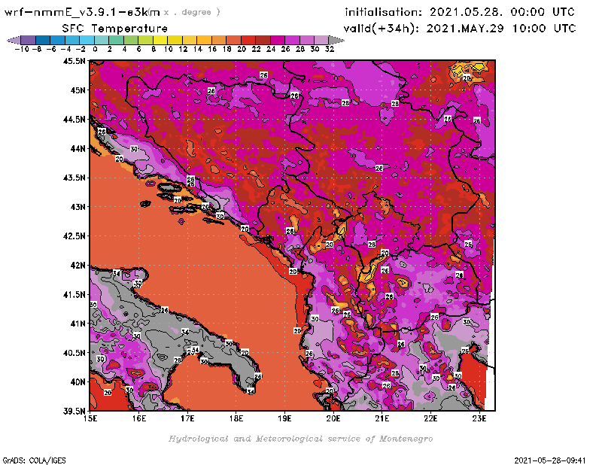Click the 39.5N latitude axis label
This screenshot has height=465, width=602.
tap(74, 411)
